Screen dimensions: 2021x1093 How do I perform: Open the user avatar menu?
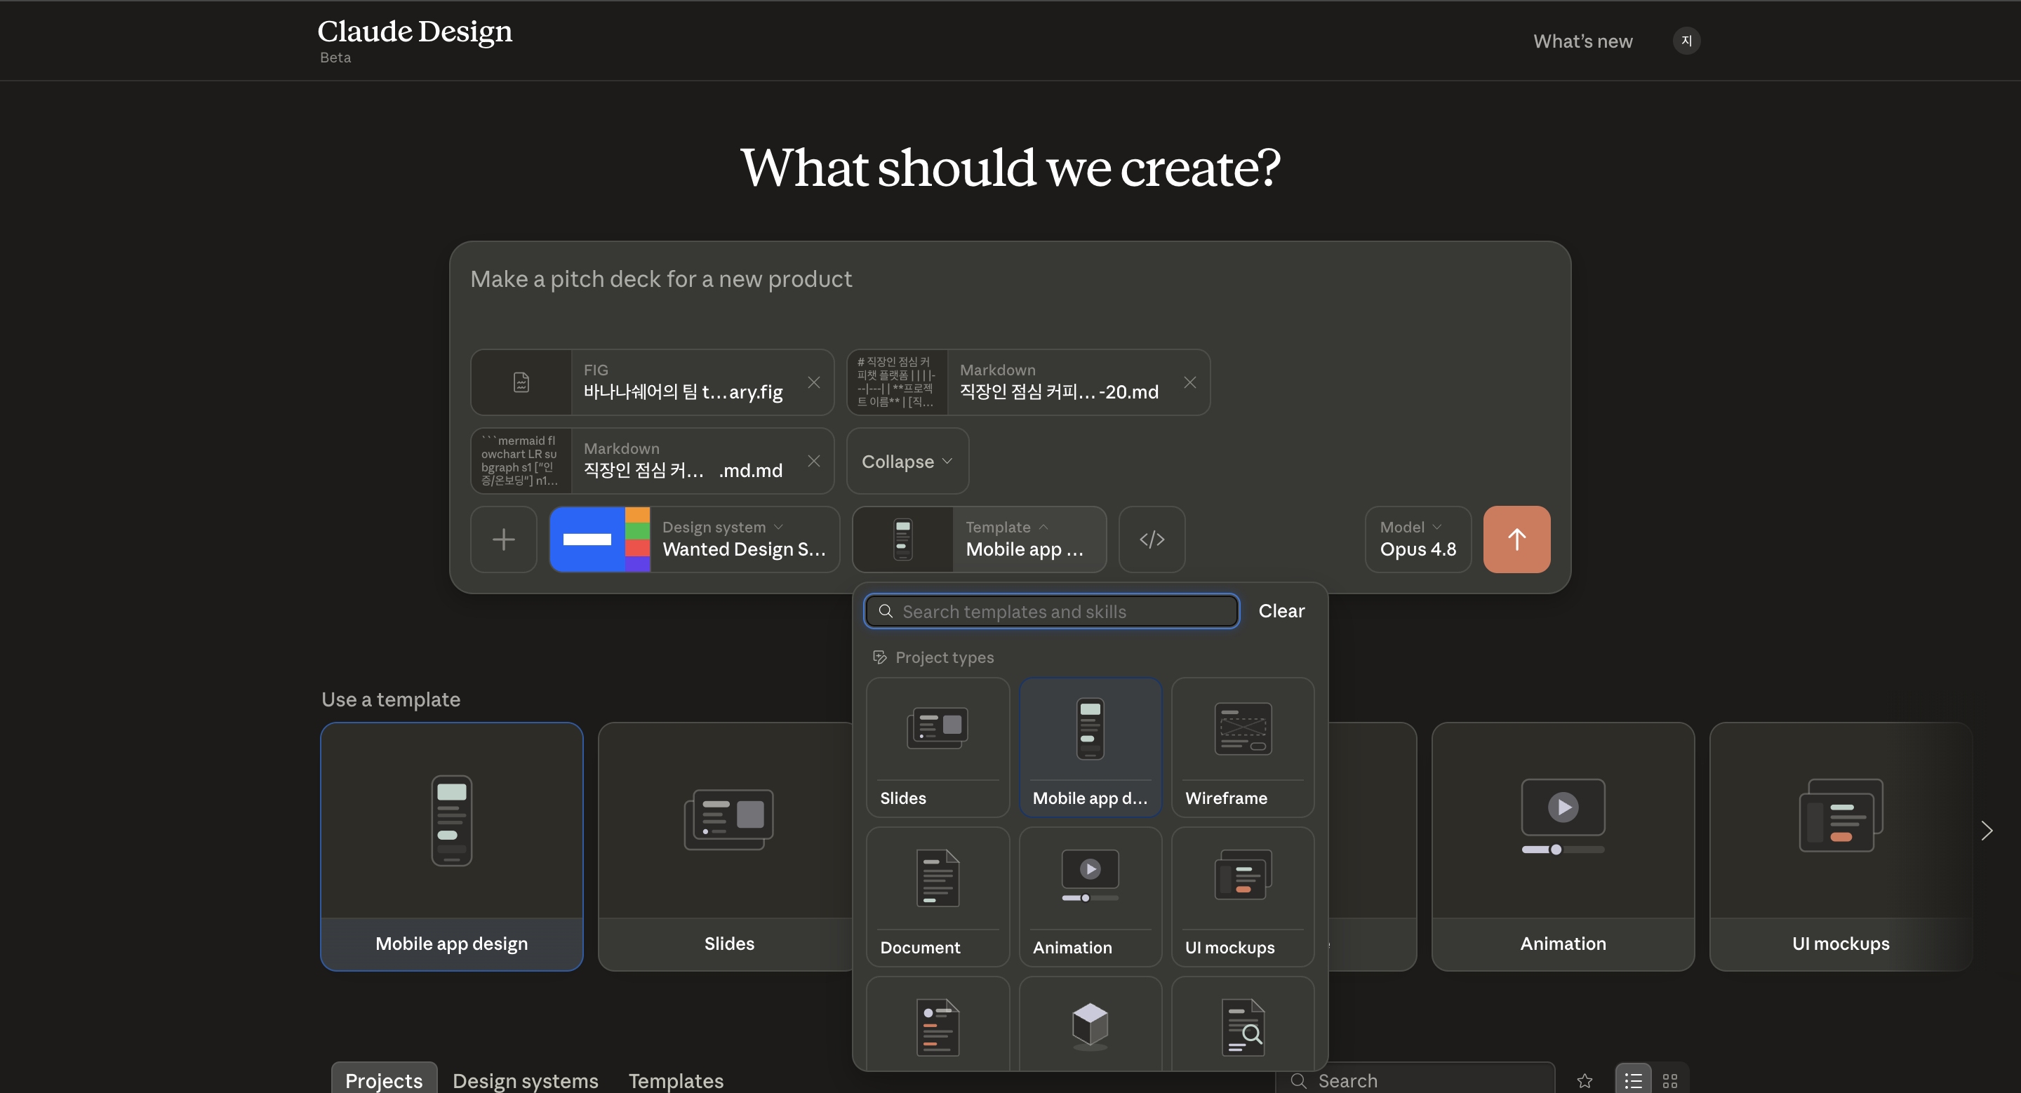click(x=1686, y=41)
